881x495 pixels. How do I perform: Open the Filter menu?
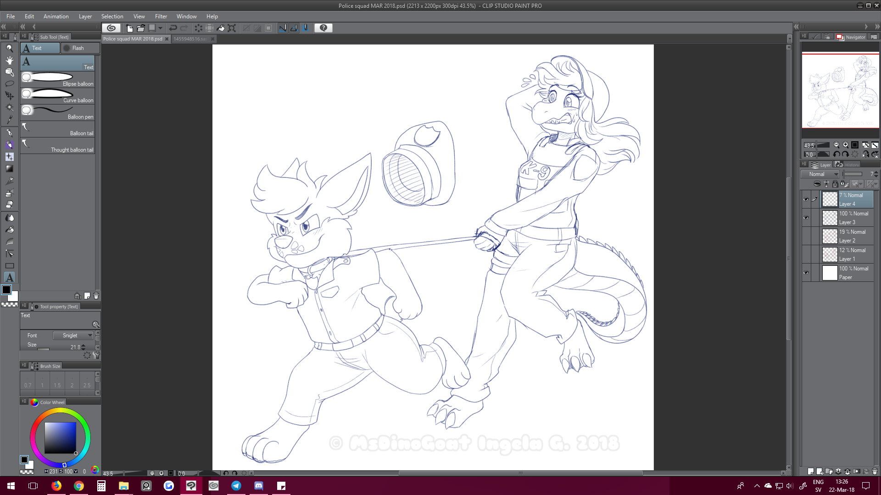(x=161, y=16)
